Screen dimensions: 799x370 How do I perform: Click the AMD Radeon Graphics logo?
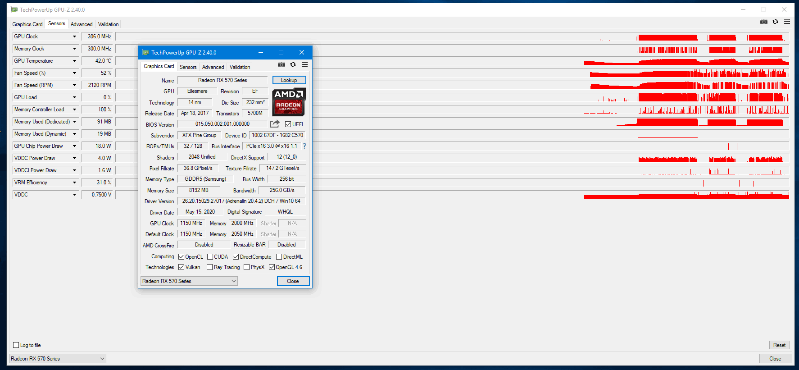tap(289, 102)
